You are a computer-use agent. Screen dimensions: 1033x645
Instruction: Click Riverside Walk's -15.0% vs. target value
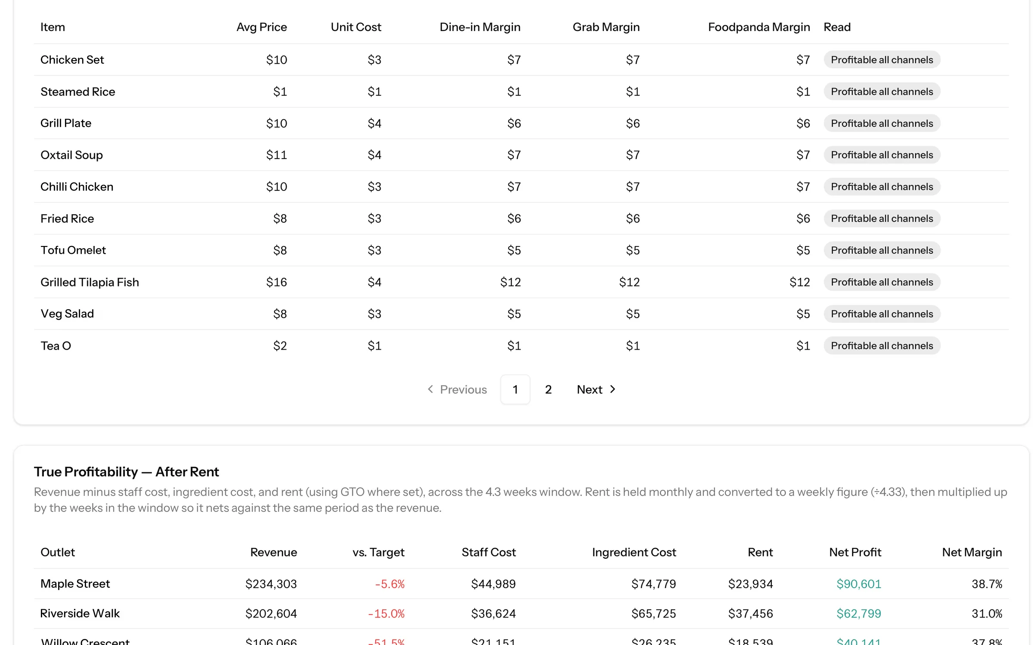point(386,614)
